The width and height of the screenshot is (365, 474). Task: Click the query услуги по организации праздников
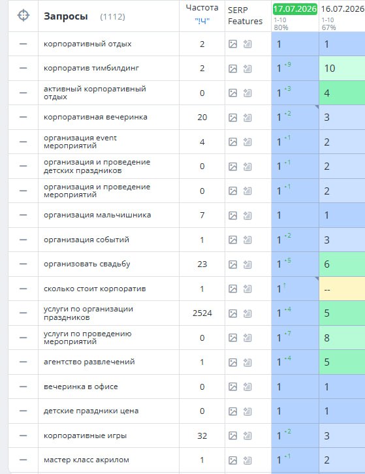point(88,313)
